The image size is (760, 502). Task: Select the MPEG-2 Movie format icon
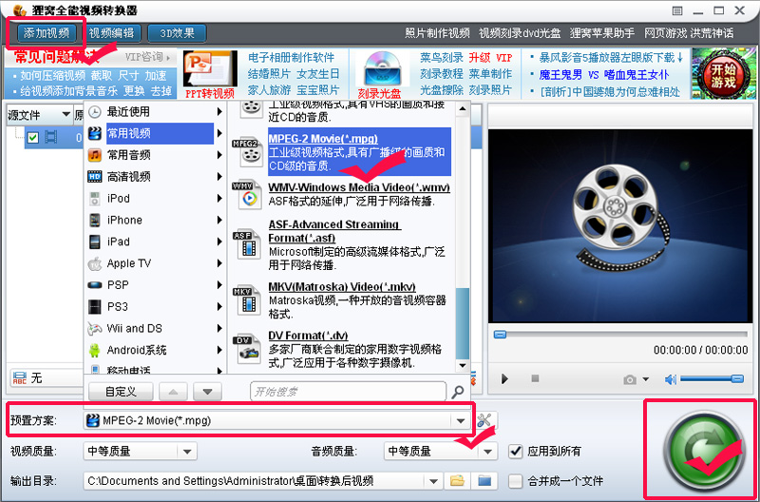[x=248, y=151]
